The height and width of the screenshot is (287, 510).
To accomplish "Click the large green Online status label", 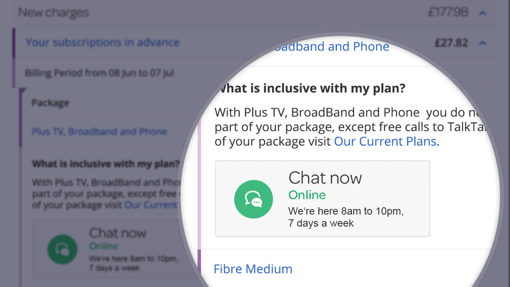I will click(x=307, y=195).
